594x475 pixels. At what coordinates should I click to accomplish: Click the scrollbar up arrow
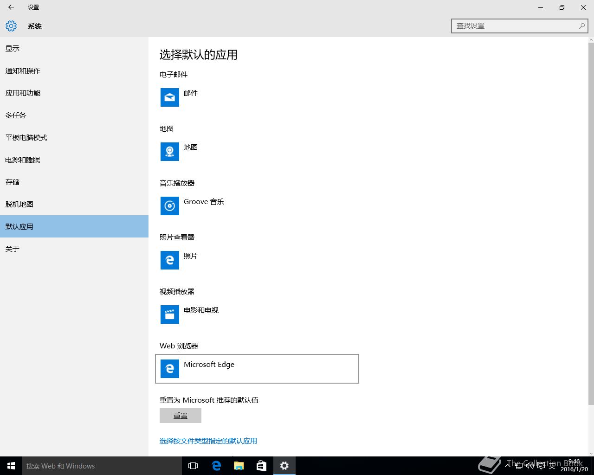point(591,40)
